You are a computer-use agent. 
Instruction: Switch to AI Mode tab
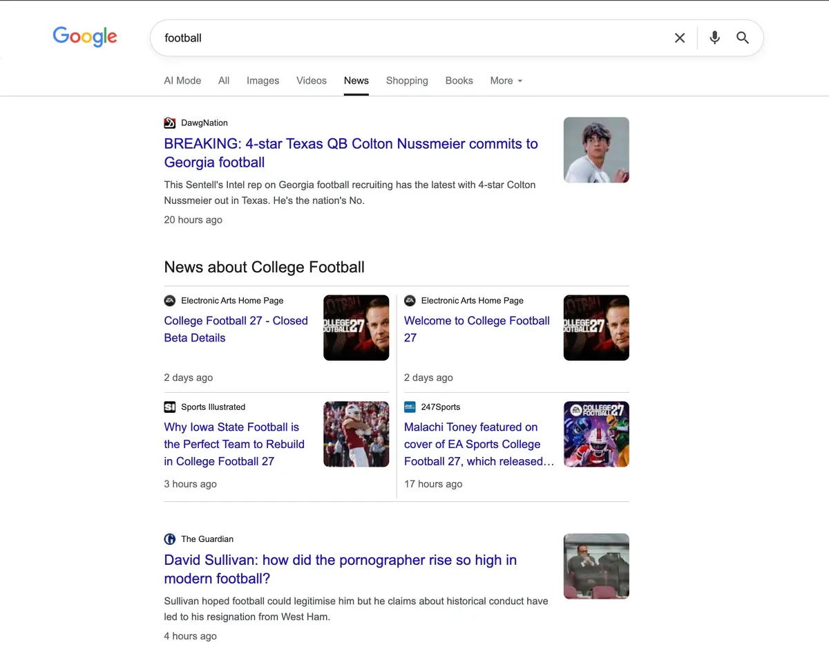coord(182,81)
